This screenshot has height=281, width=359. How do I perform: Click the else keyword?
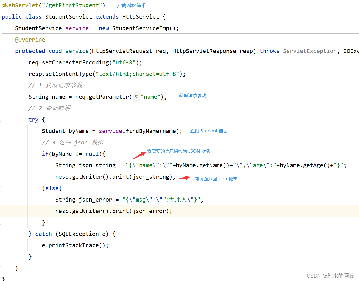[x=52, y=188]
